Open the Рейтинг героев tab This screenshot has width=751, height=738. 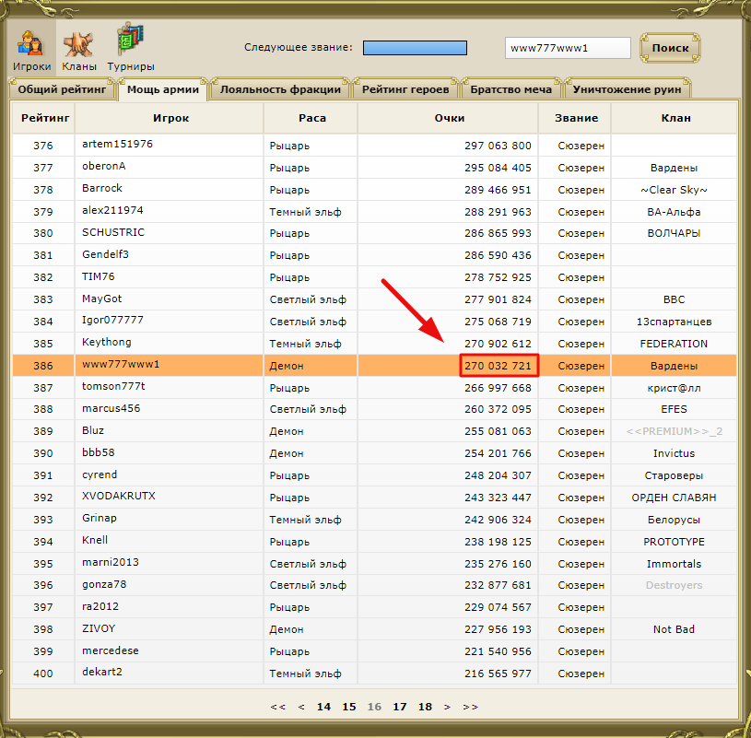point(405,89)
